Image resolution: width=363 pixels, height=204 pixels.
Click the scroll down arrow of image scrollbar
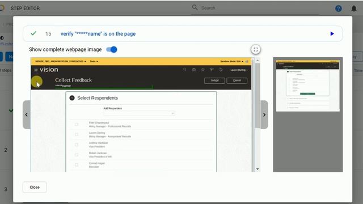(258, 169)
